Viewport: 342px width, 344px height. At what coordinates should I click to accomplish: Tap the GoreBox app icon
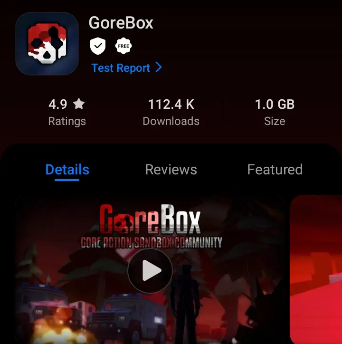(x=47, y=44)
